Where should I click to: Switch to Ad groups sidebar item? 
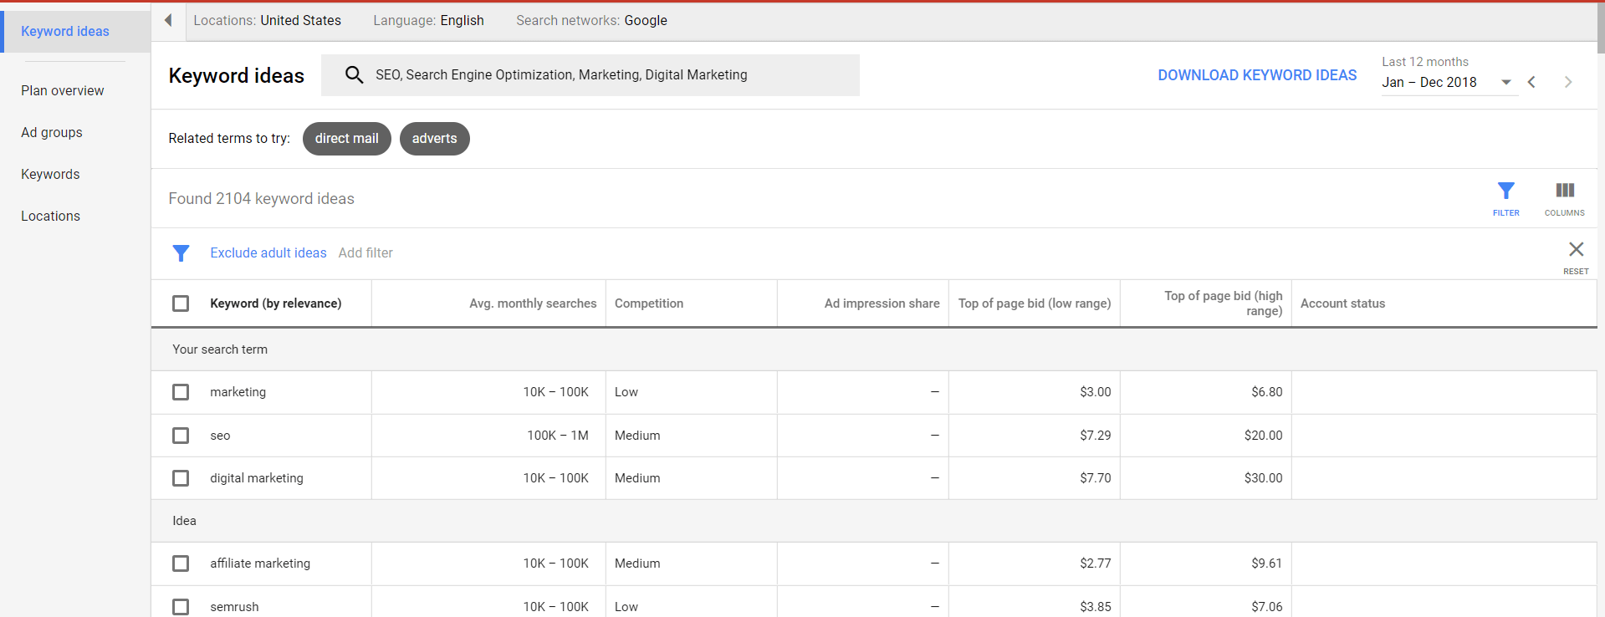tap(52, 132)
